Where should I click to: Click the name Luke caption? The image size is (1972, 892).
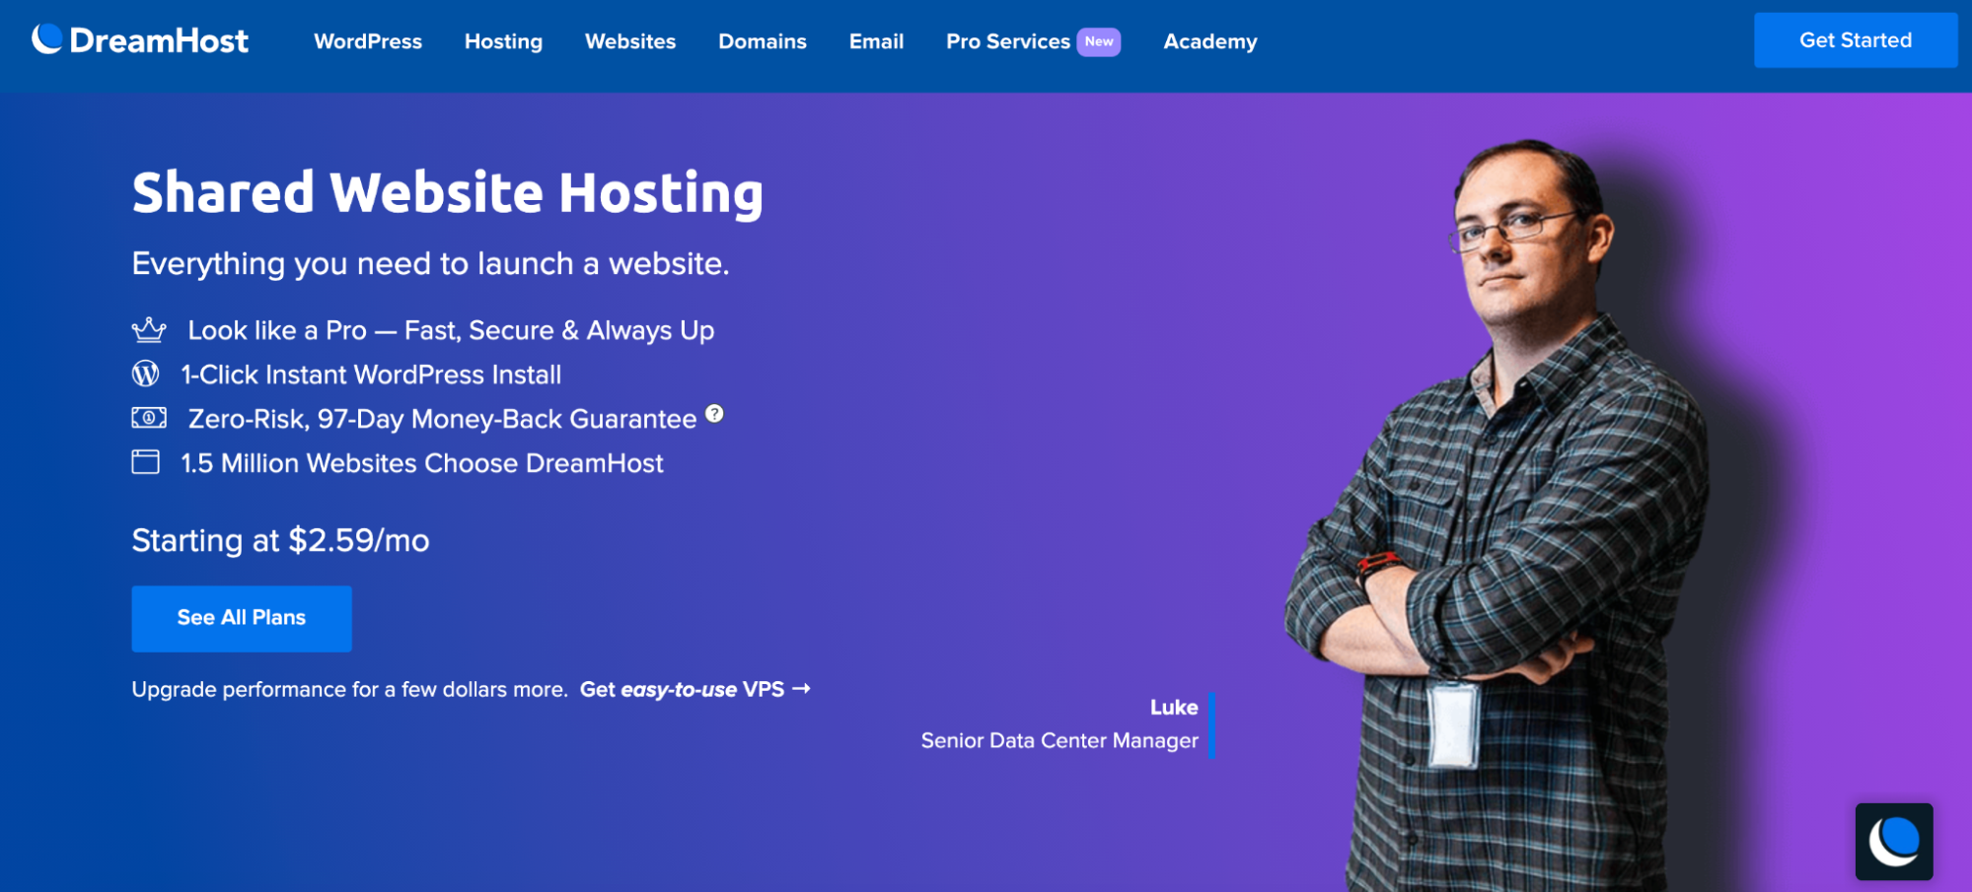1174,708
